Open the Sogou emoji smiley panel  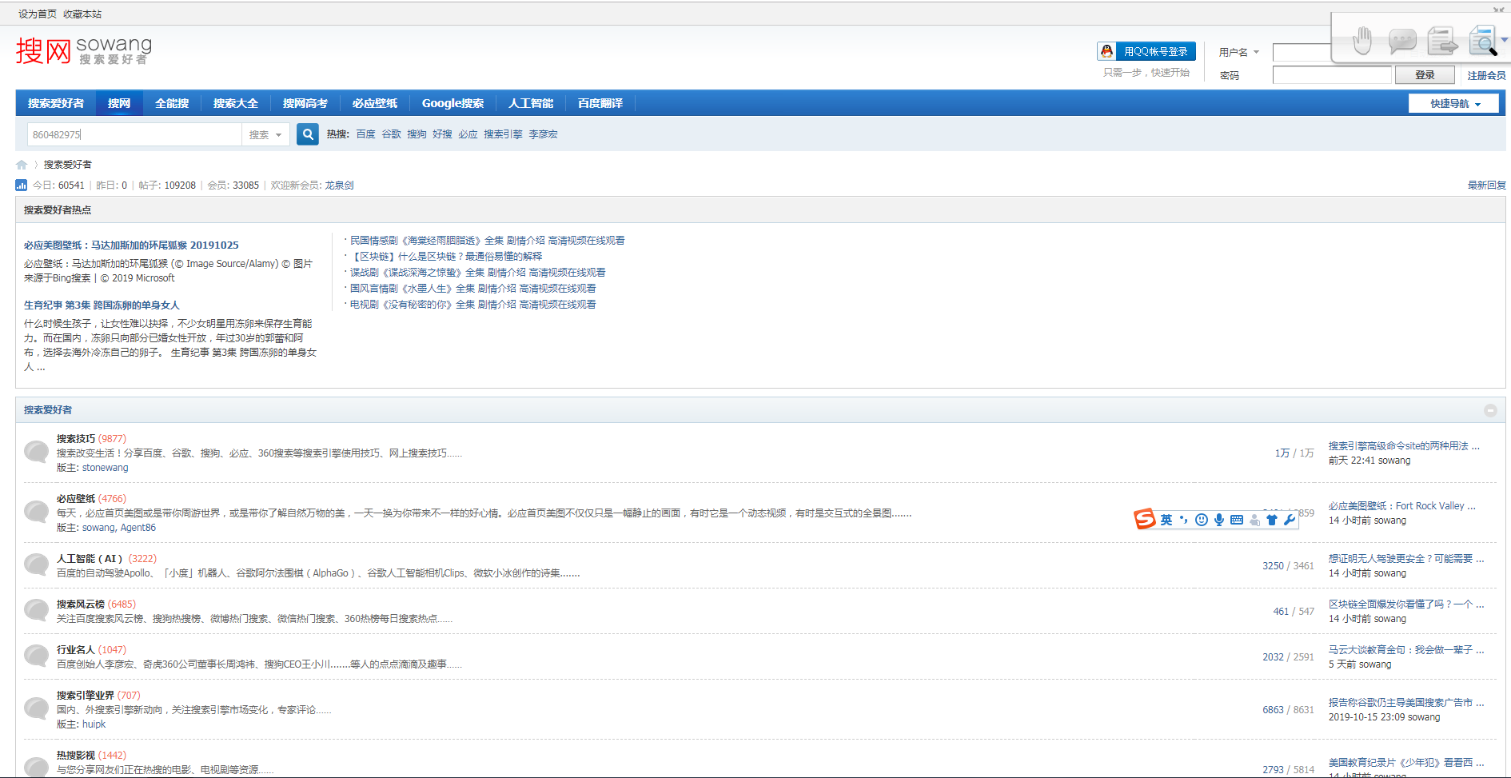click(x=1202, y=520)
